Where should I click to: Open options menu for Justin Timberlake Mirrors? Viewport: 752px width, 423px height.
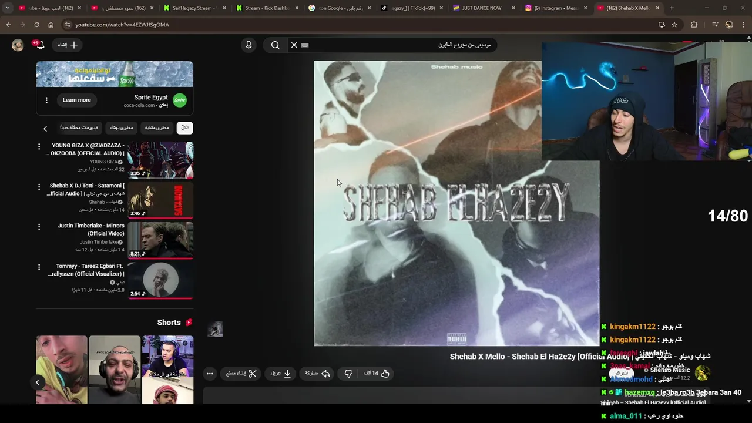coord(39,227)
